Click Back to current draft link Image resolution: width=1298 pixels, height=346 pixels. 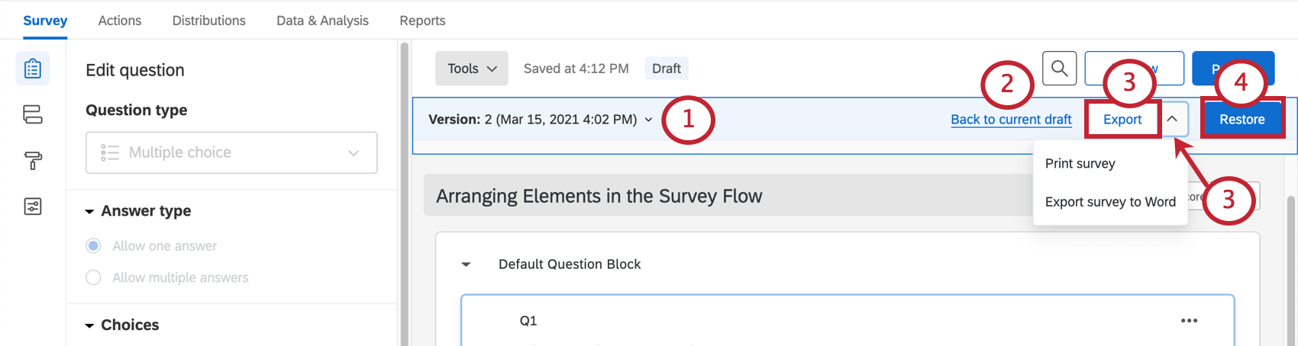click(1011, 120)
